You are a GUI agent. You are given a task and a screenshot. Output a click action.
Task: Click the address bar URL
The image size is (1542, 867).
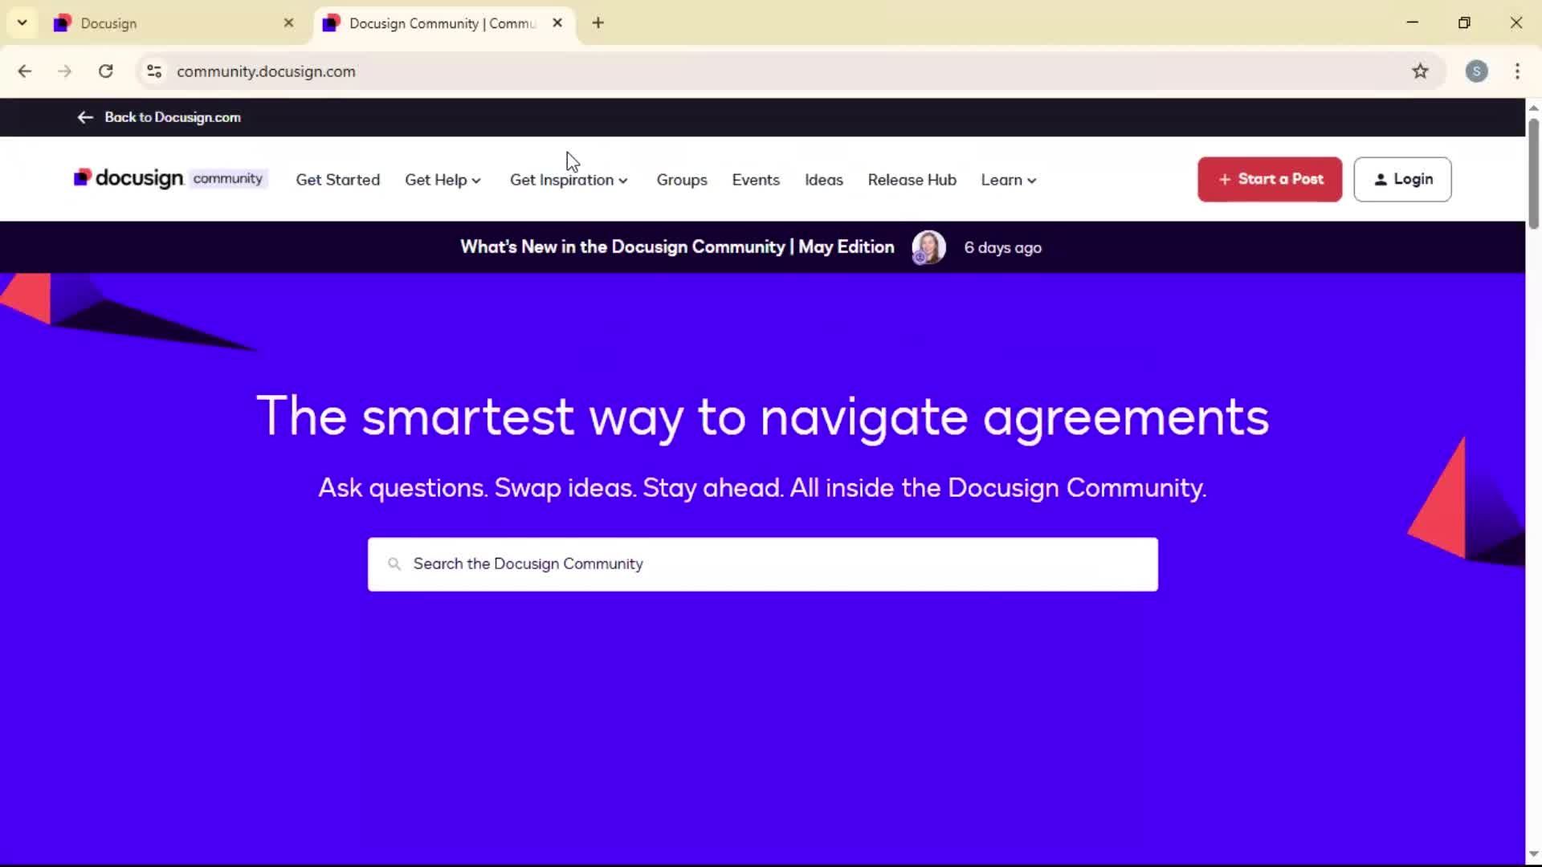pyautogui.click(x=266, y=71)
